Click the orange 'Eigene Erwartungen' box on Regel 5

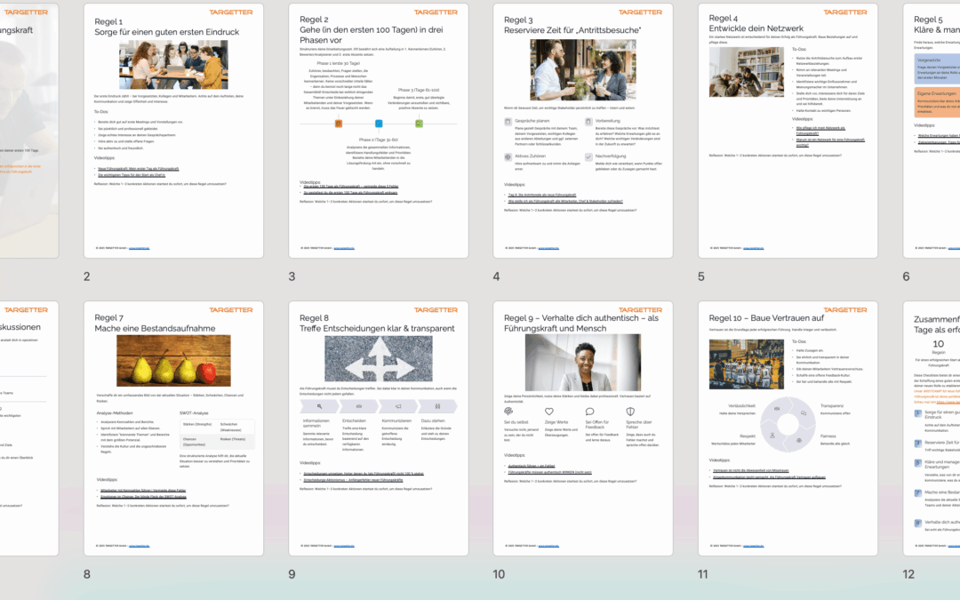(938, 101)
